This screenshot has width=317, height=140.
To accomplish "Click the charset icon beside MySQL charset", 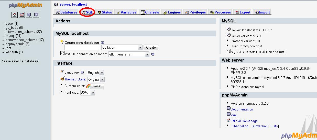I will point(229,51).
